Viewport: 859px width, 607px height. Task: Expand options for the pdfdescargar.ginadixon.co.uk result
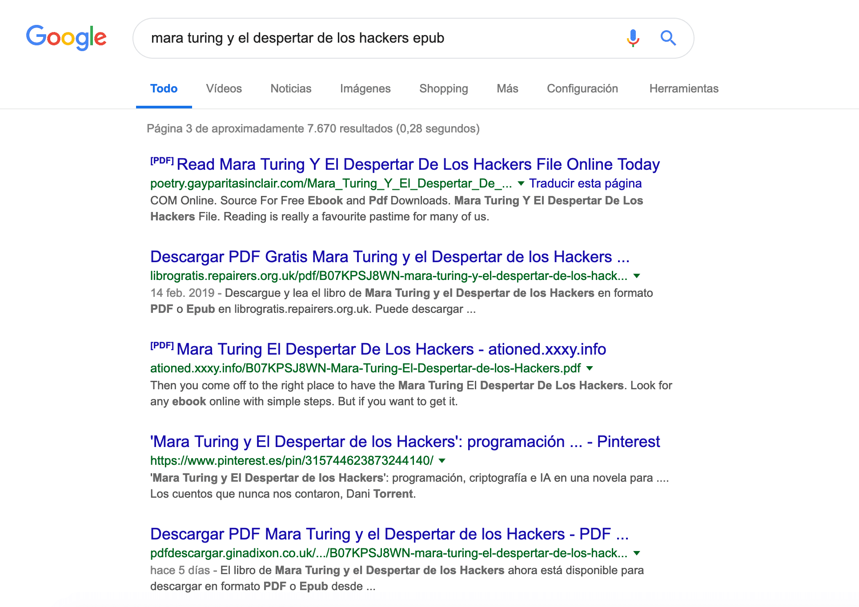637,554
